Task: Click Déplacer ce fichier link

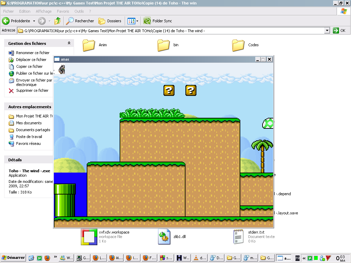Action: click(31, 60)
